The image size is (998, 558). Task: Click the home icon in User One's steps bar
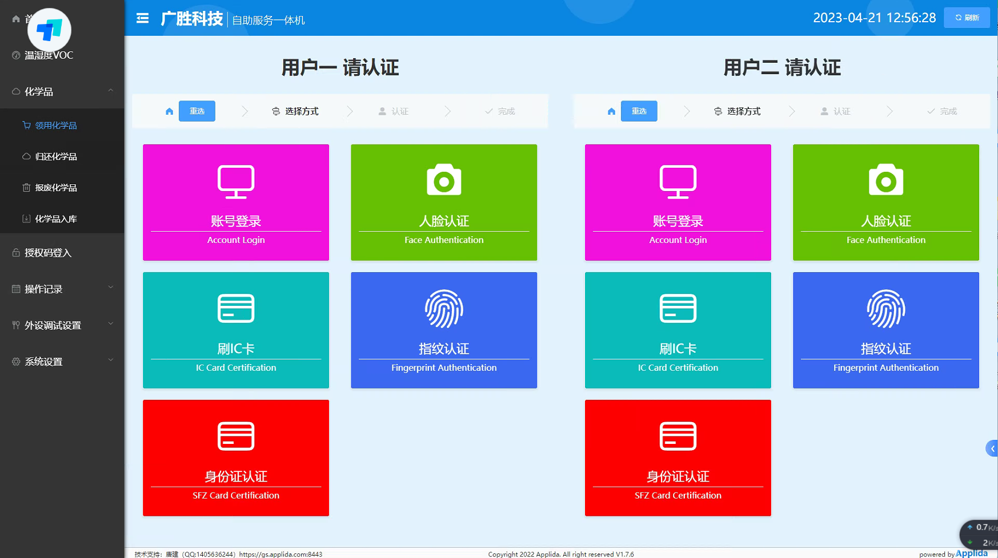(x=169, y=111)
